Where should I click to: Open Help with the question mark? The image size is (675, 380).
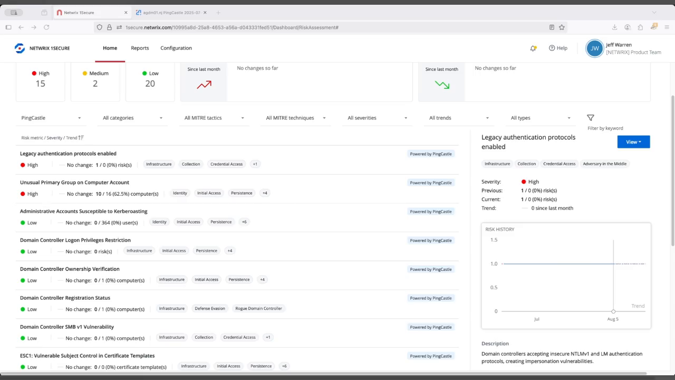click(x=558, y=48)
